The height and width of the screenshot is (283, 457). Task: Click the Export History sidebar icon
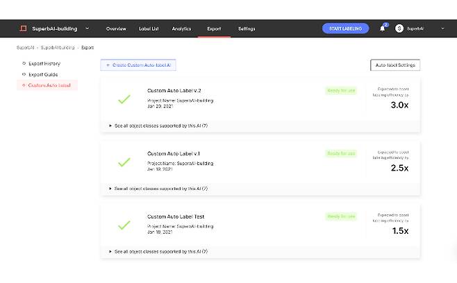(24, 63)
